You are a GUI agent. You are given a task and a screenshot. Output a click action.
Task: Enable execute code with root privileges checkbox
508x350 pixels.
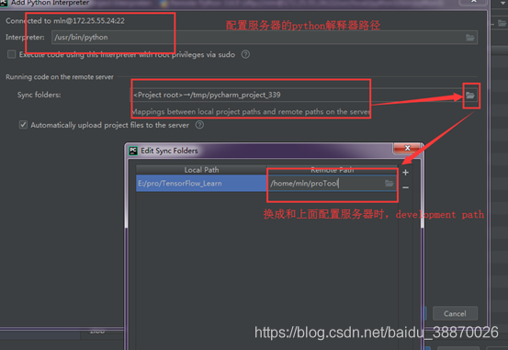(11, 54)
